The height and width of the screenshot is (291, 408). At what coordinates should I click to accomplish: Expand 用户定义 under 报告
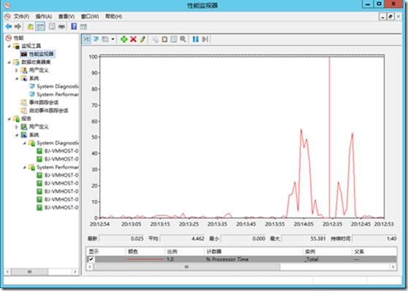(x=17, y=127)
